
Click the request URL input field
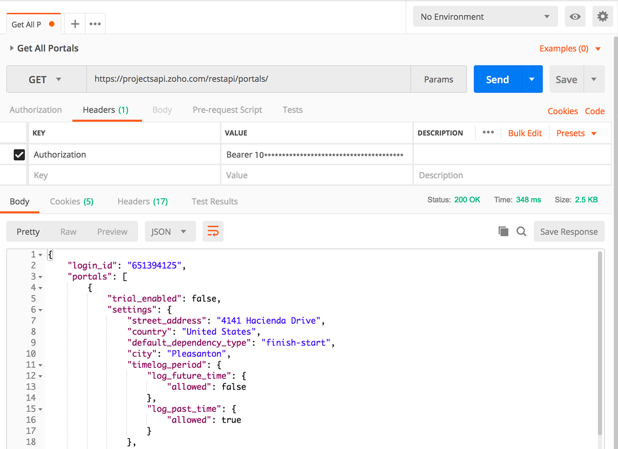(x=248, y=79)
